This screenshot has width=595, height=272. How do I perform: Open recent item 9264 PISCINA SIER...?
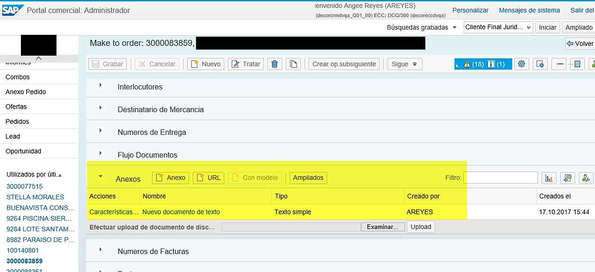coord(39,219)
